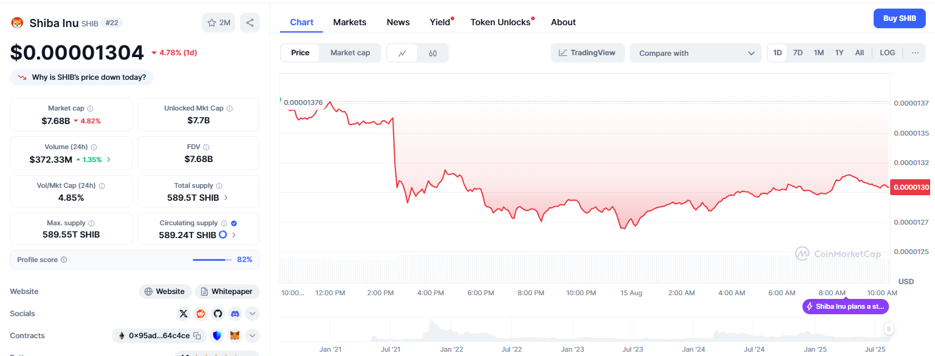This screenshot has height=356, width=935.
Task: Toggle line chart display mode
Action: (x=403, y=53)
